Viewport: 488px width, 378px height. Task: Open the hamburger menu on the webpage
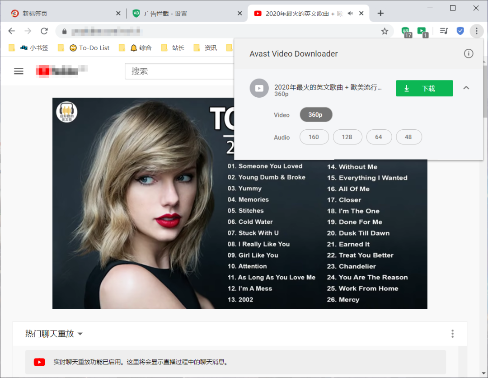(18, 71)
